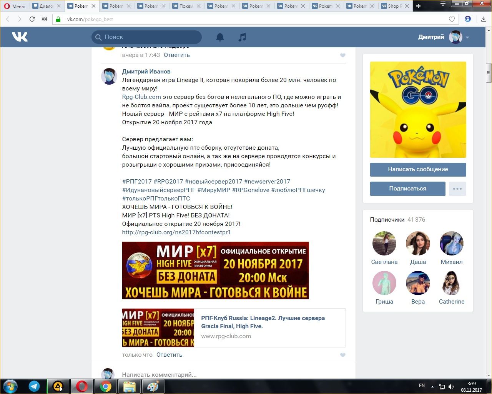Screen dimensions: 492x394
Task: Open the File Explorer taskbar icon
Action: [130, 386]
